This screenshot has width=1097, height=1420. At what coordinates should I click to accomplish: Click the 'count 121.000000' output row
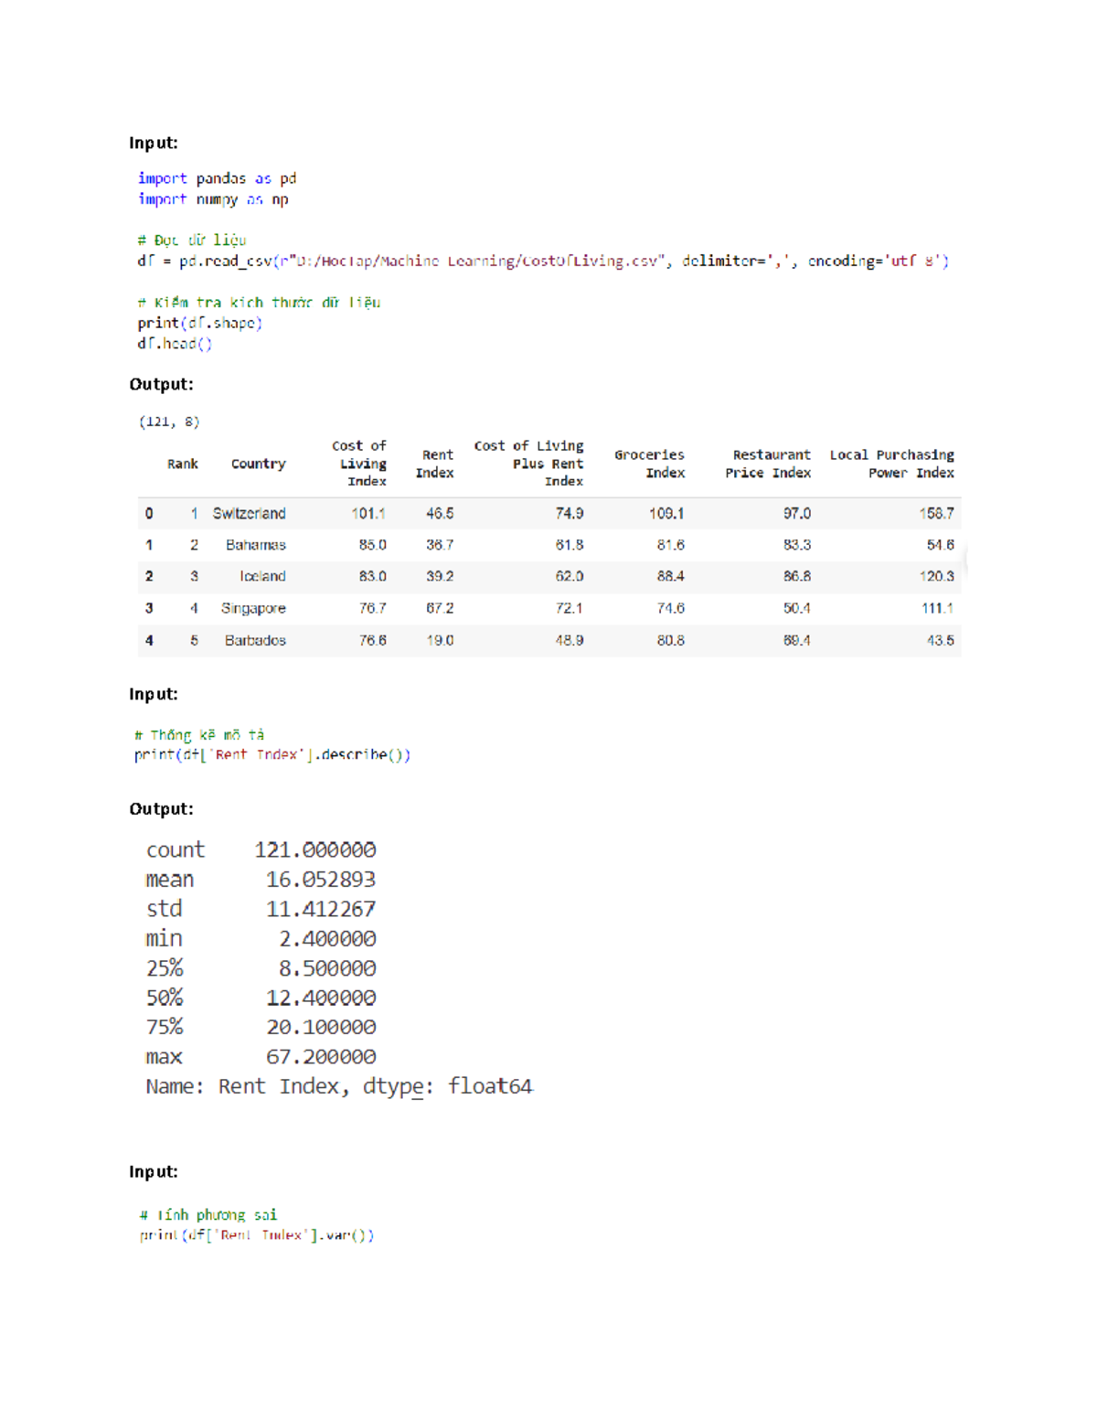click(261, 850)
